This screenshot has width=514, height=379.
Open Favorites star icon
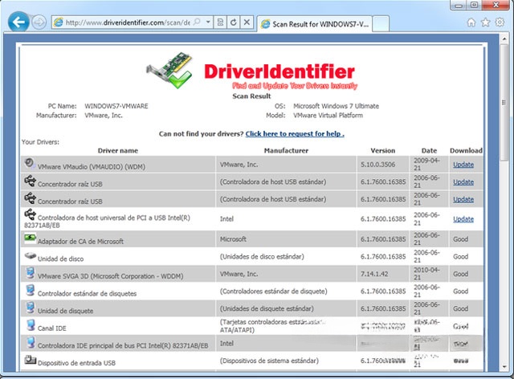(x=485, y=22)
